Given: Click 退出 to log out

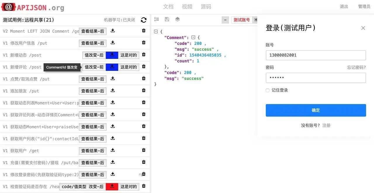Looking at the screenshot, I should click(344, 6).
